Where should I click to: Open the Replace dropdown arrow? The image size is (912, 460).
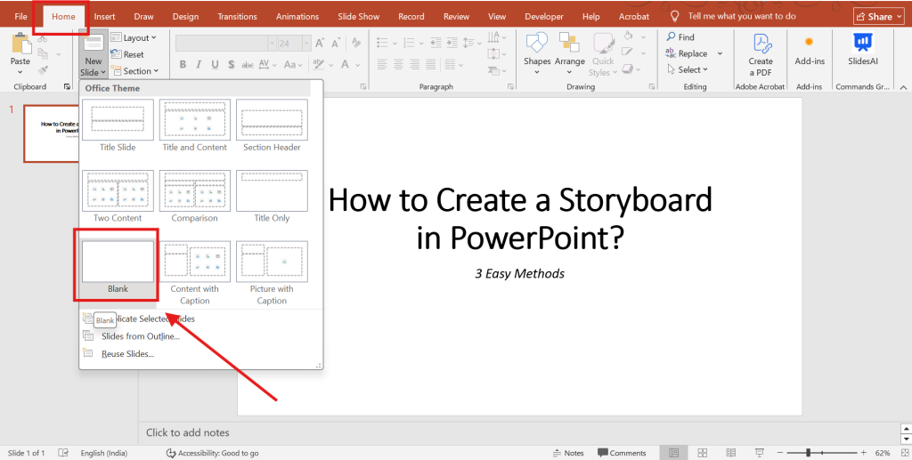coord(720,53)
